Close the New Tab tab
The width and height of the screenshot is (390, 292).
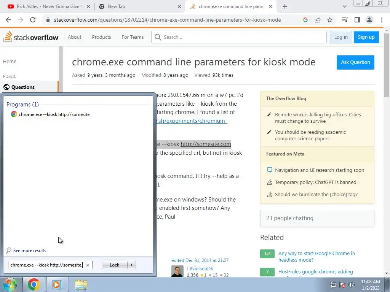179,6
